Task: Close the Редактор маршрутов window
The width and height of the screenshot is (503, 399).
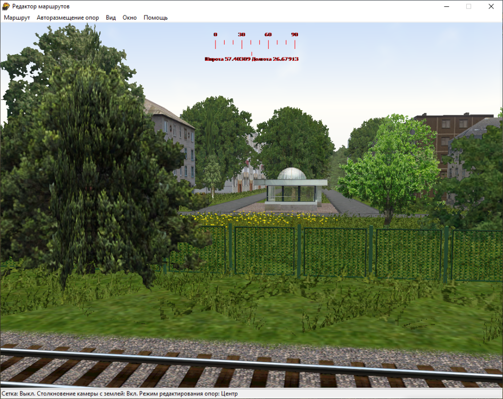Action: (491, 6)
